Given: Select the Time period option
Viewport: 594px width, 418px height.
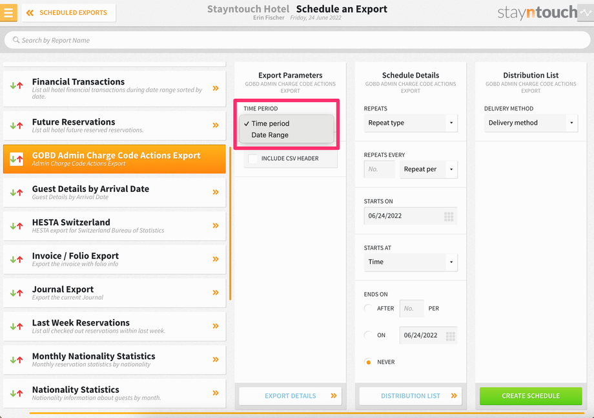Looking at the screenshot, I should pos(287,123).
